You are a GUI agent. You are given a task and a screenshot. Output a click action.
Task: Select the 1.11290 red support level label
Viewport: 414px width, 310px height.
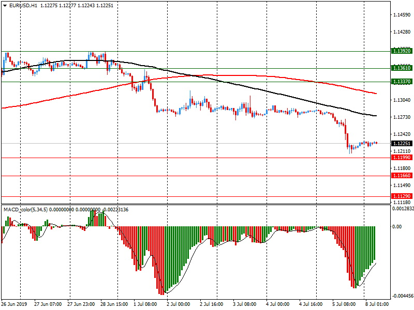402,196
